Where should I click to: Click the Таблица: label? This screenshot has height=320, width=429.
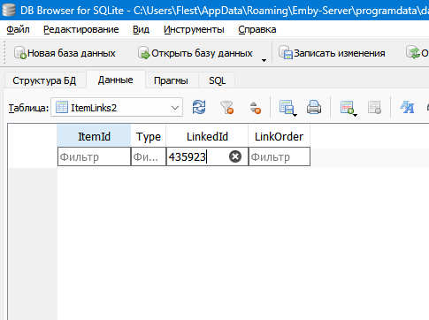(28, 108)
